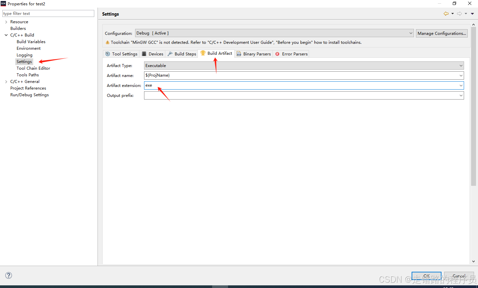Click the scrollbar down arrow
The height and width of the screenshot is (288, 478).
(473, 261)
